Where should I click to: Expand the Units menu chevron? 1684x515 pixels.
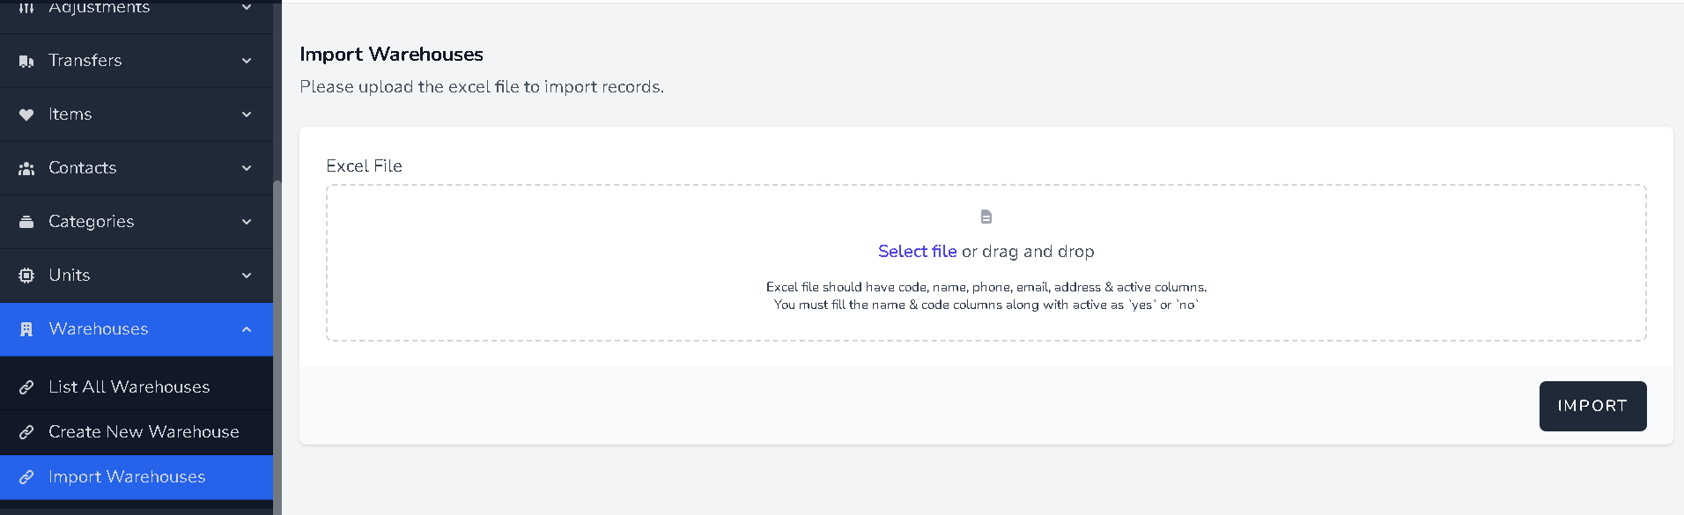(247, 276)
